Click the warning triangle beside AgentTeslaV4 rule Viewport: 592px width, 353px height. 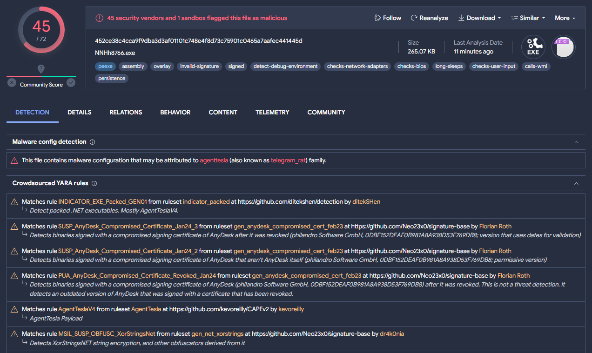coord(14,309)
